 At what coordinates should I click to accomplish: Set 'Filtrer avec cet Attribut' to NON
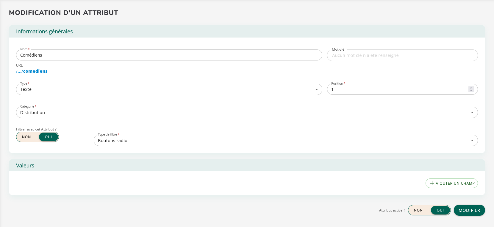(x=26, y=137)
